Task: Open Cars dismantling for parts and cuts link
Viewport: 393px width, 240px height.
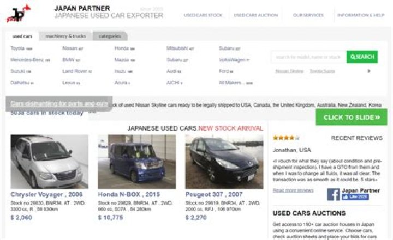Action: pos(59,103)
